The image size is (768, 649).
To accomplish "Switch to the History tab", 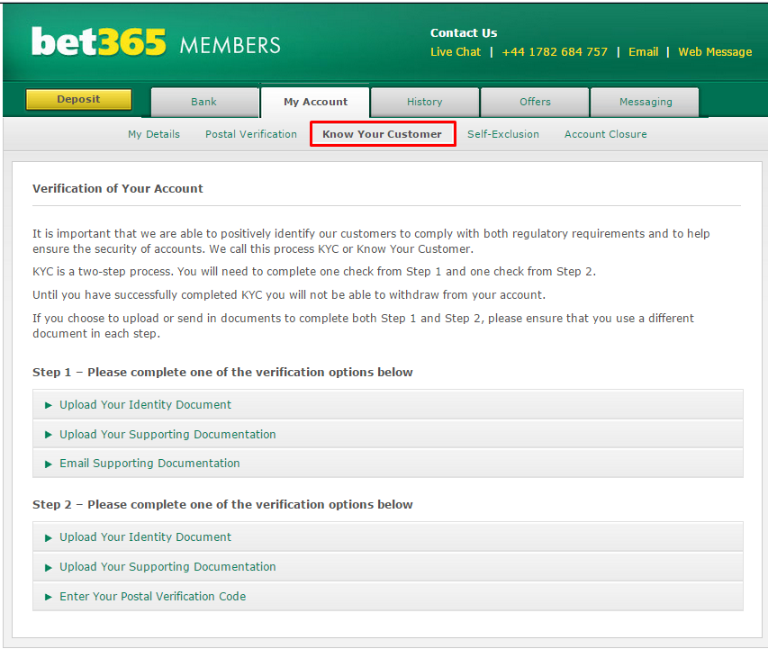I will tap(425, 102).
